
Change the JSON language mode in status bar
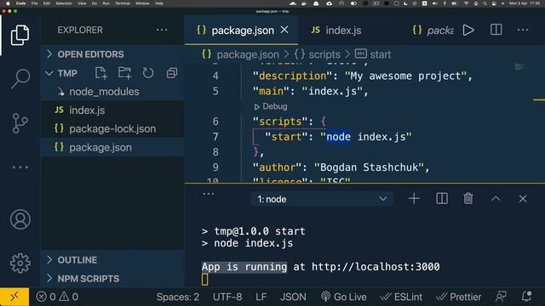[293, 297]
